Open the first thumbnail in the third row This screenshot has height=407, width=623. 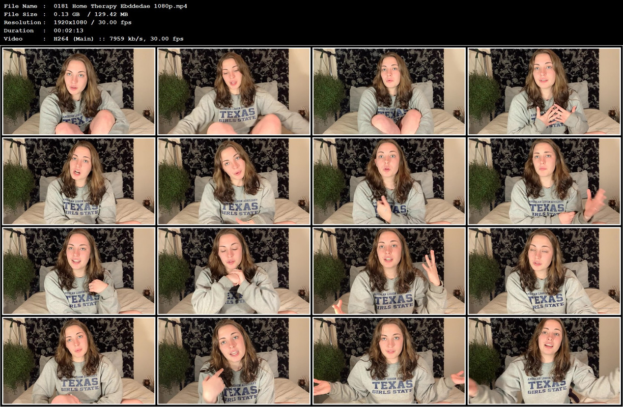79,271
